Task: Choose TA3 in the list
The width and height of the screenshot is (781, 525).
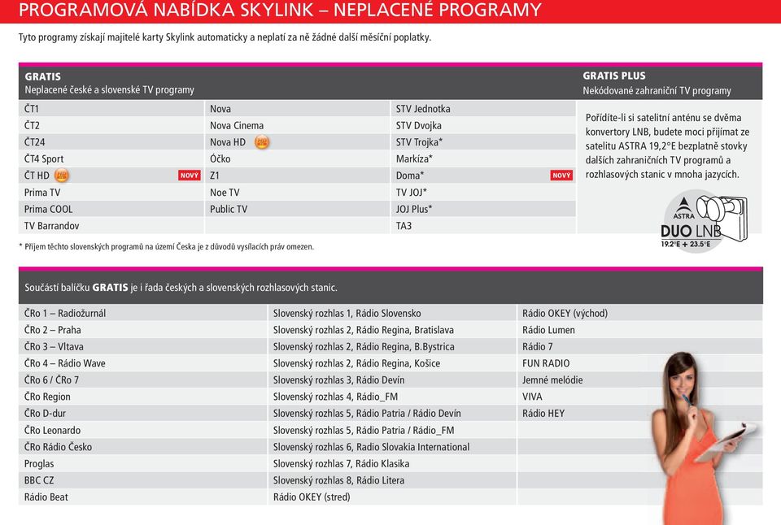Action: coord(483,226)
